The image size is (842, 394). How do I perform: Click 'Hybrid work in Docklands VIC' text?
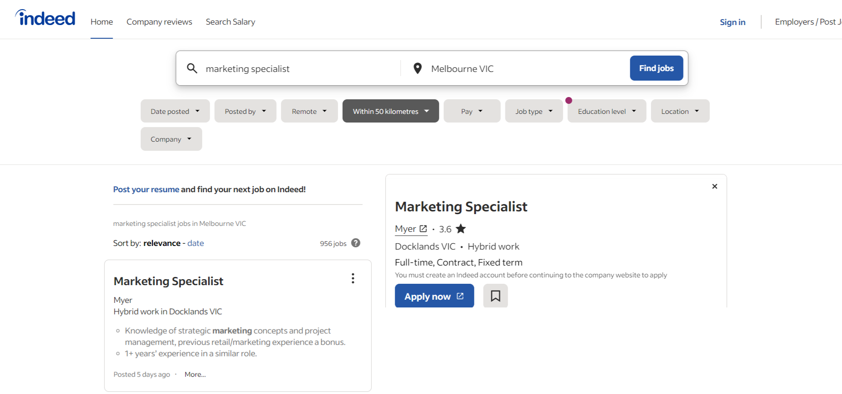(x=168, y=312)
